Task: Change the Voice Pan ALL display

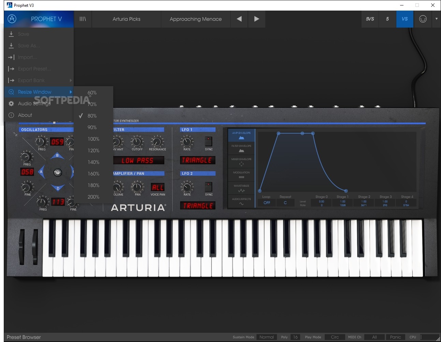Action: [158, 187]
